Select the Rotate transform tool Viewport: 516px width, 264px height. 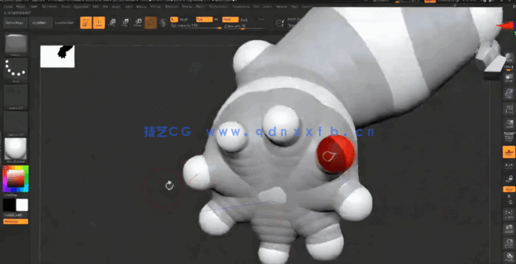click(137, 23)
